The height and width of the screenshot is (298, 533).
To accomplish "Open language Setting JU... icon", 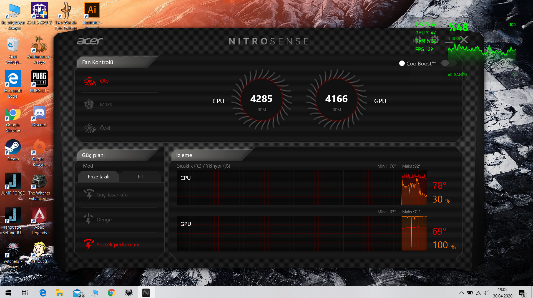I will (13, 221).
